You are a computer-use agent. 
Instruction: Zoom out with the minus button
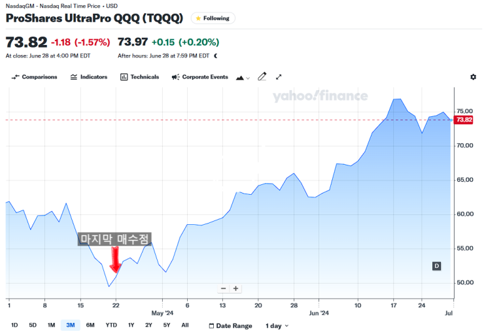(x=224, y=289)
